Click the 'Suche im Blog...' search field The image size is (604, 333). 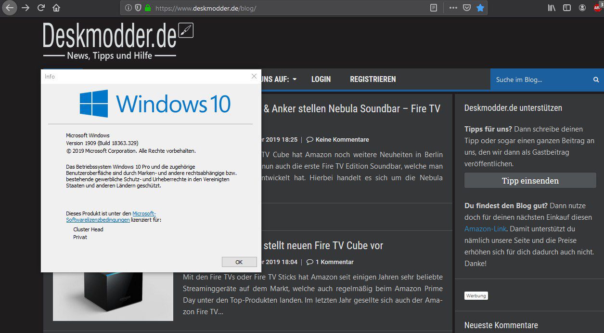(540, 80)
